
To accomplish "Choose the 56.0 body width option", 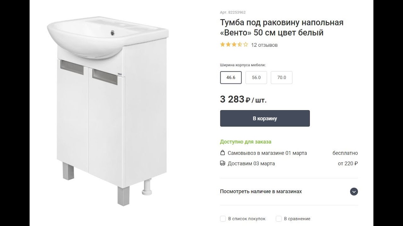I will pos(256,78).
